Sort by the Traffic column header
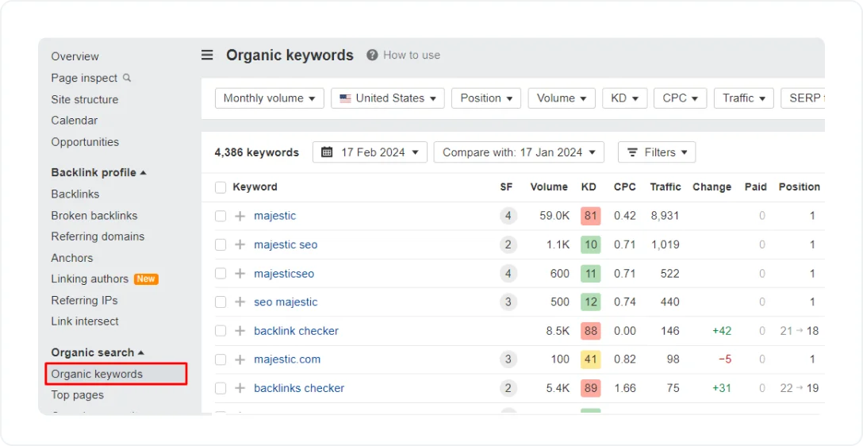 click(665, 187)
